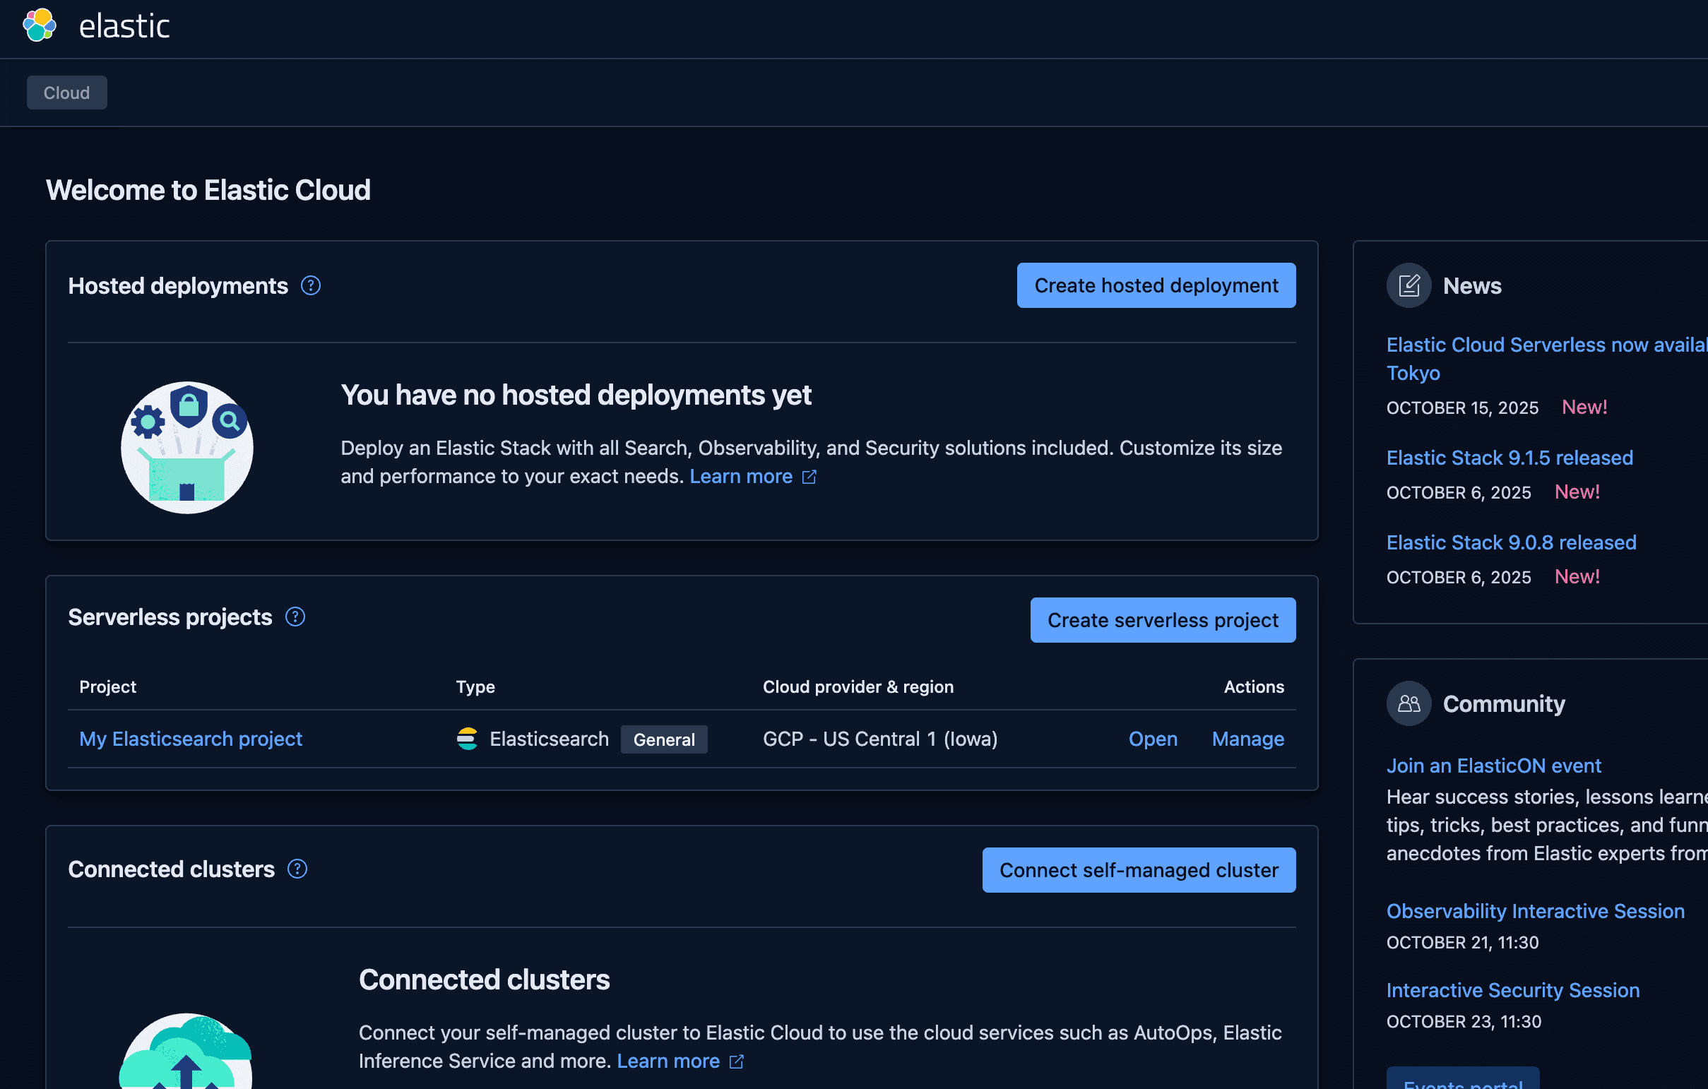Viewport: 1708px width, 1089px height.
Task: Open Elastic Stack 9.0.8 released news
Action: 1511,542
